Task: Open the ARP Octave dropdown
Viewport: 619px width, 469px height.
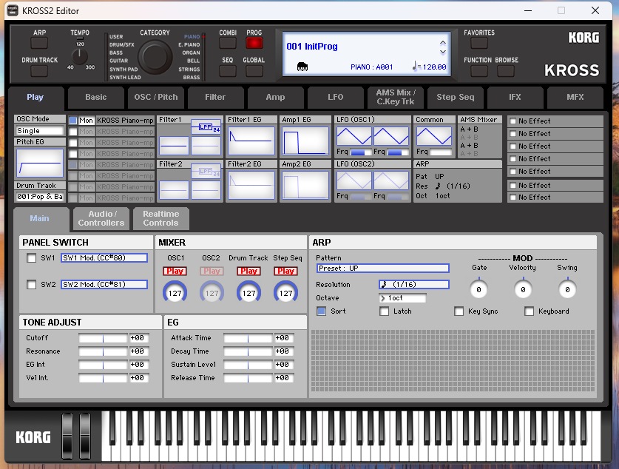Action: 402,298
